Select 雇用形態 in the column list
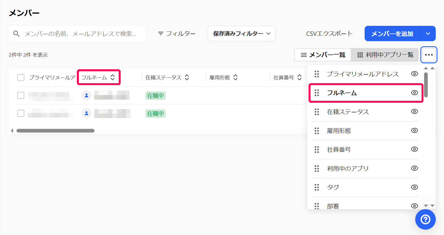 (339, 131)
